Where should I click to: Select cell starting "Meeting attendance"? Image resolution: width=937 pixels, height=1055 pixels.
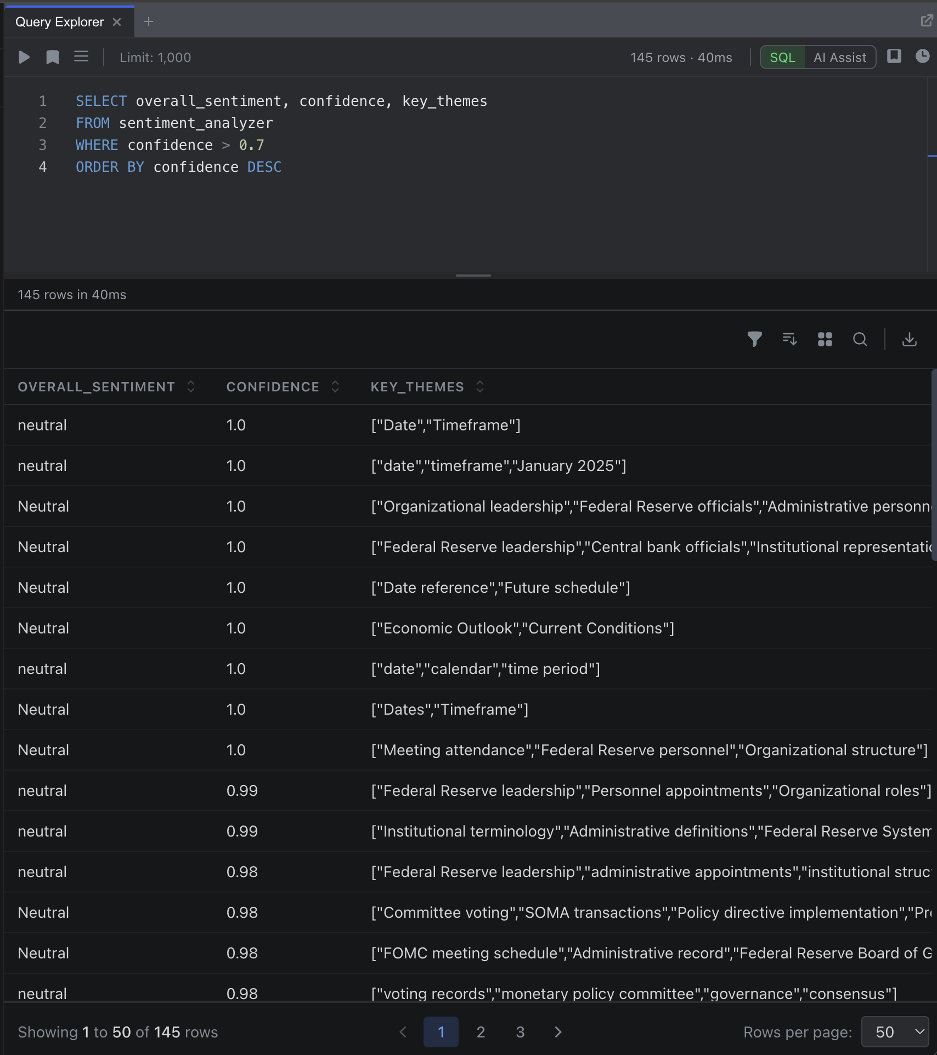(649, 750)
